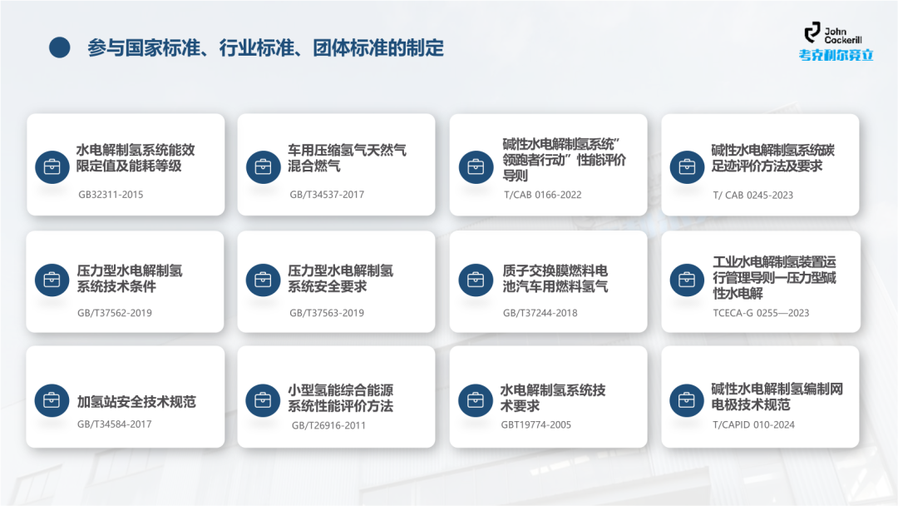
Task: Select title 加氢站安全技术规范
Action: (x=137, y=402)
